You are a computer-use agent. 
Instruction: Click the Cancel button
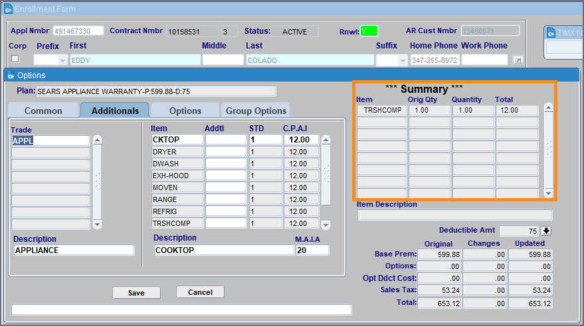pyautogui.click(x=200, y=292)
